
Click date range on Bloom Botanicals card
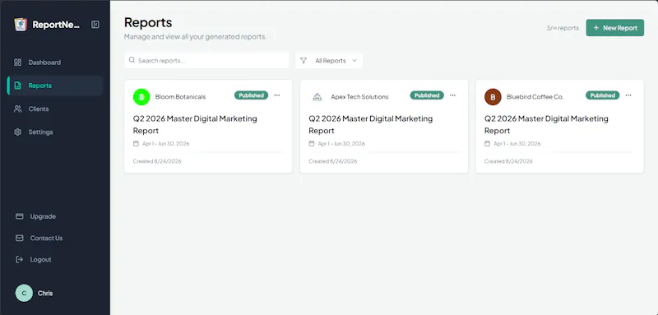coord(166,143)
